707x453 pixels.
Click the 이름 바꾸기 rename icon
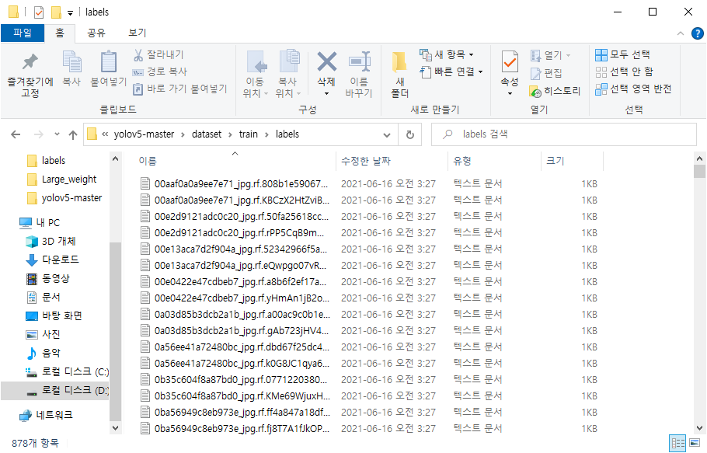point(360,61)
